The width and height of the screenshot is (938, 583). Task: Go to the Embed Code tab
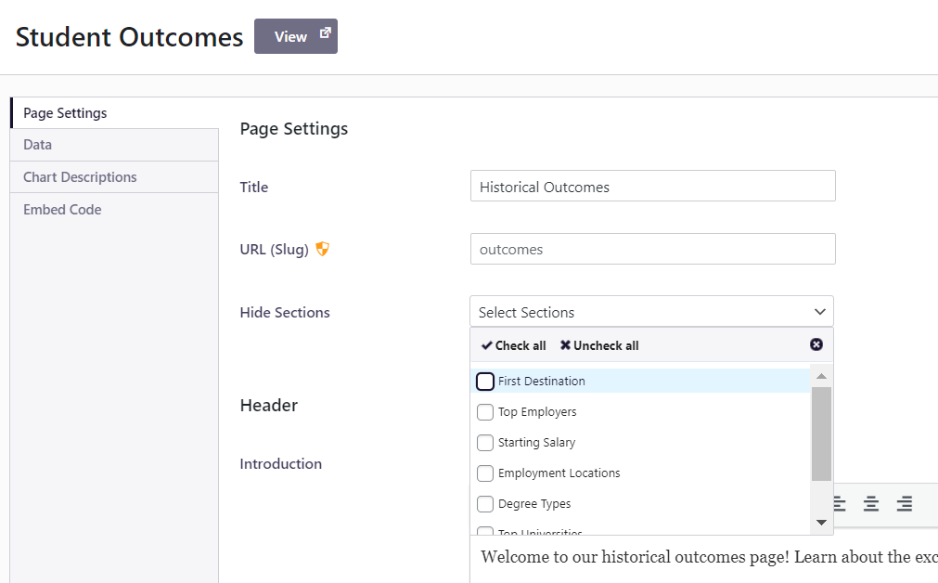pyautogui.click(x=62, y=210)
